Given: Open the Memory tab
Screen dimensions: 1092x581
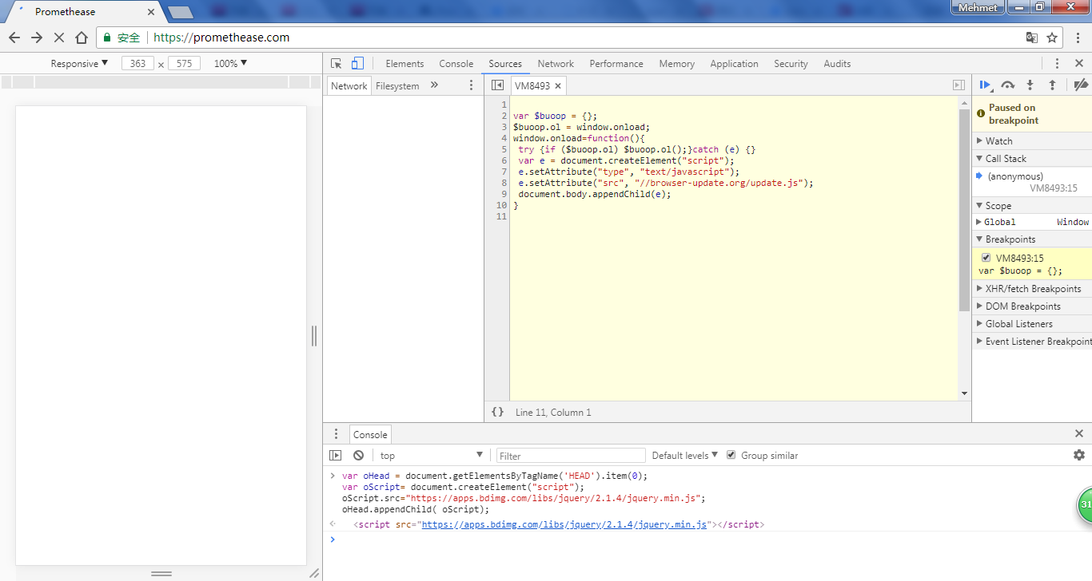Looking at the screenshot, I should (677, 64).
